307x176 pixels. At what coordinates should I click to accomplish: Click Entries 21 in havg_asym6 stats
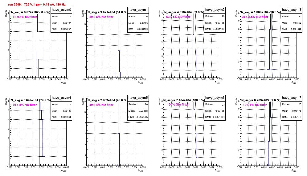[x=215, y=105]
